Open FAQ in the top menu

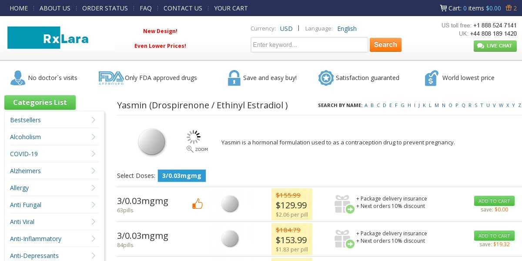[146, 8]
